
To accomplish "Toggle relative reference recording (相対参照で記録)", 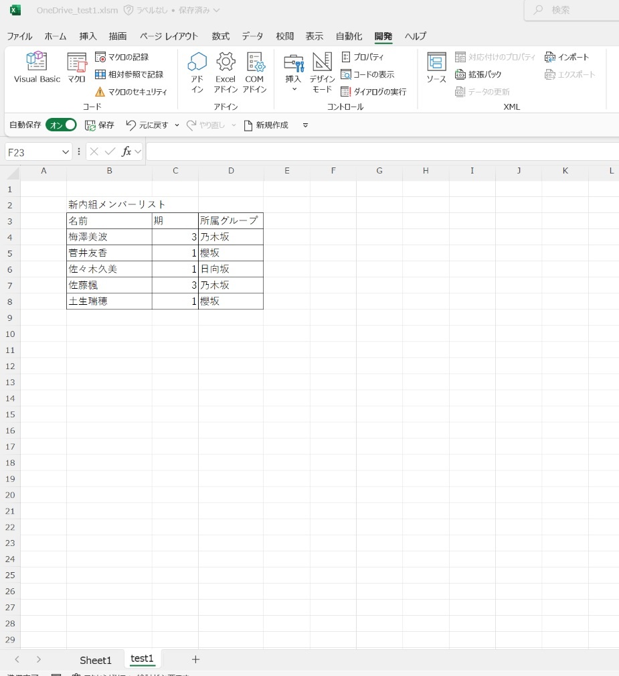I will [x=129, y=74].
